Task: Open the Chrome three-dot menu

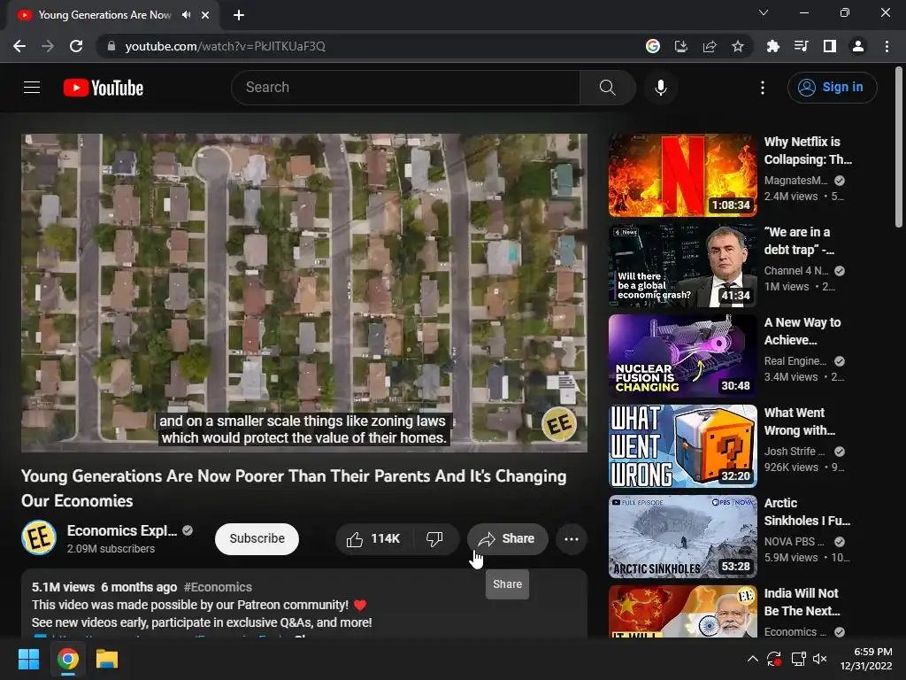Action: [x=887, y=46]
